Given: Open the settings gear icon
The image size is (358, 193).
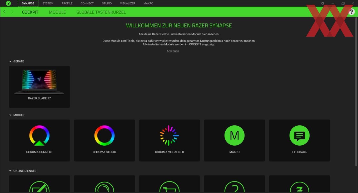Looking at the screenshot, I should coord(323,3).
